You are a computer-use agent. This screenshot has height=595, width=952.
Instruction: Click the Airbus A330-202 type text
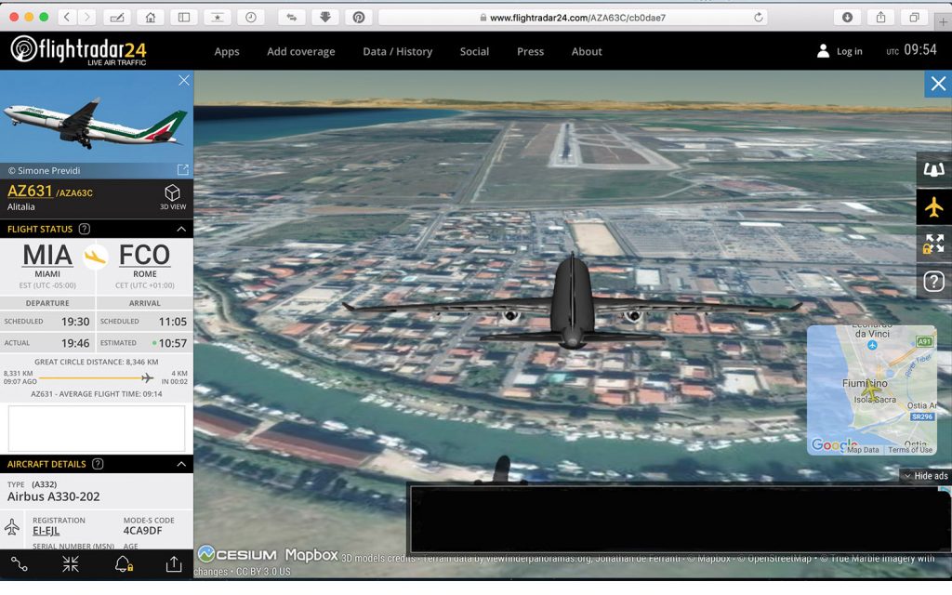[53, 496]
